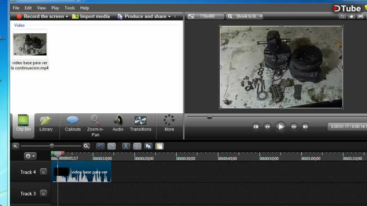The width and height of the screenshot is (367, 206).
Task: Open the View menu
Action: tap(41, 8)
